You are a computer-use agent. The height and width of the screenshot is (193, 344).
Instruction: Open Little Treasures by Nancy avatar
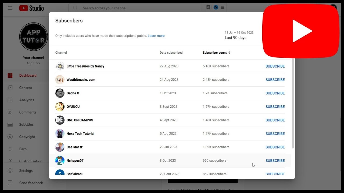[x=60, y=66]
